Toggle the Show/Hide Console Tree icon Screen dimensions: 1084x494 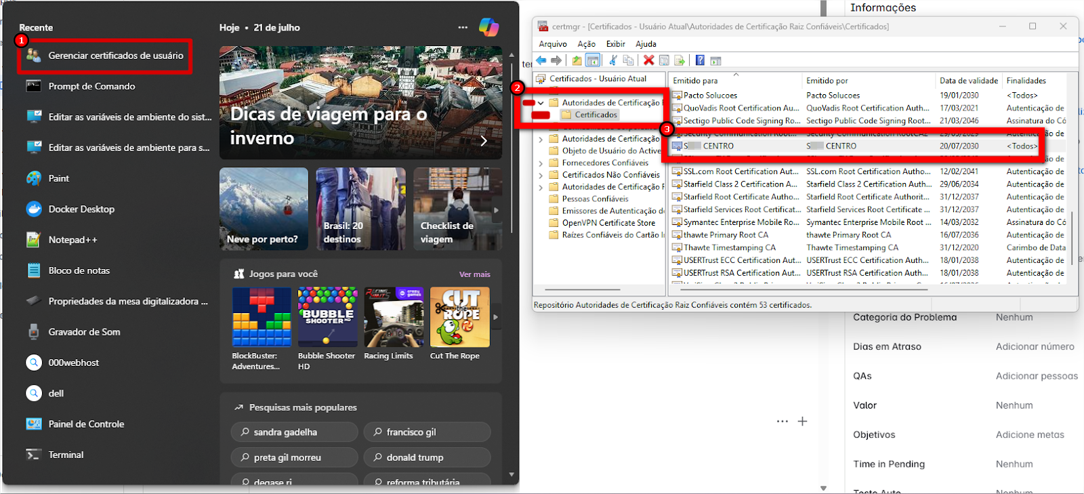[593, 60]
